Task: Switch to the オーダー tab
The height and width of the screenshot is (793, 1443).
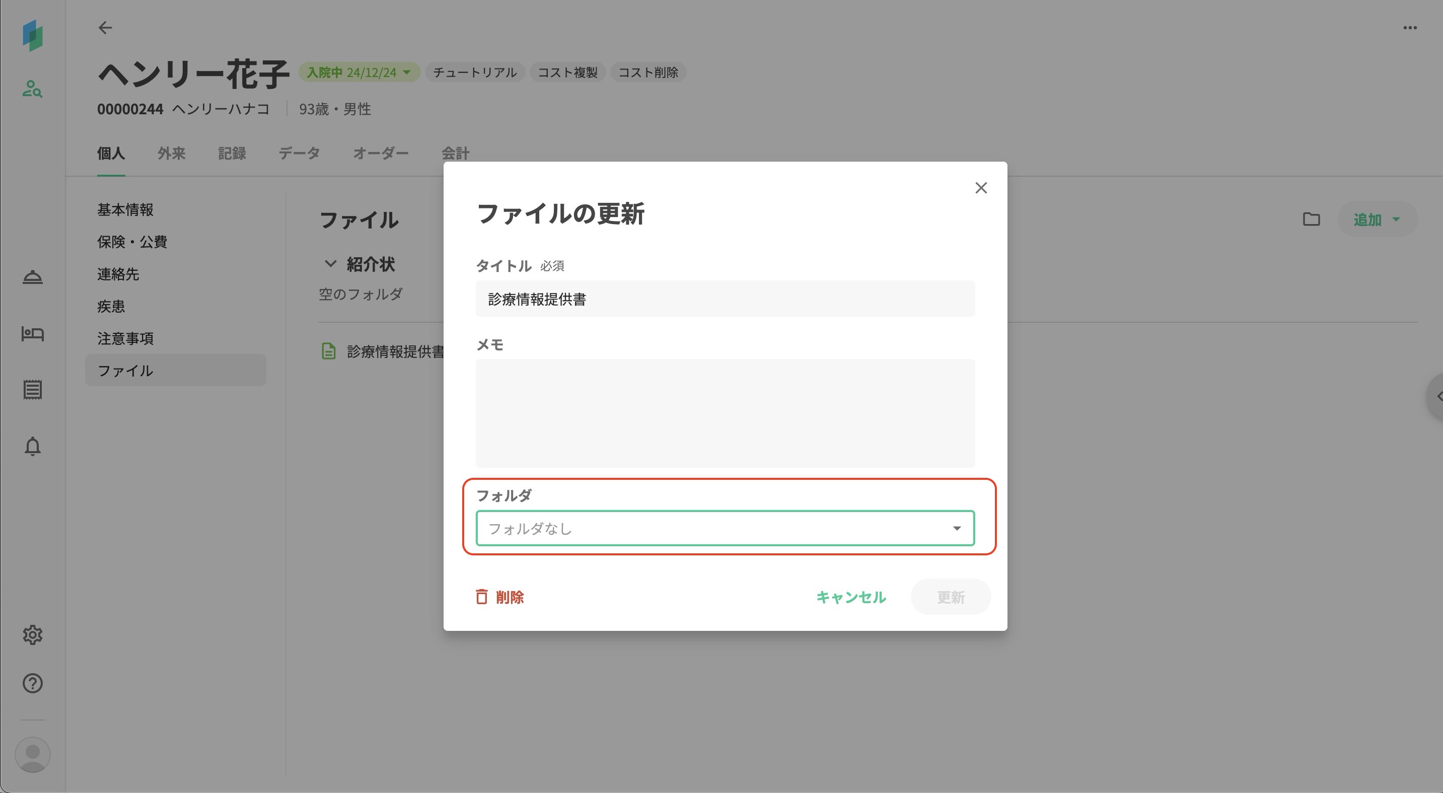Action: (x=380, y=154)
